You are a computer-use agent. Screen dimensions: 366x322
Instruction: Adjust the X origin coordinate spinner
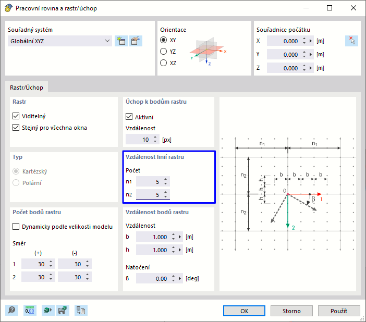304,41
